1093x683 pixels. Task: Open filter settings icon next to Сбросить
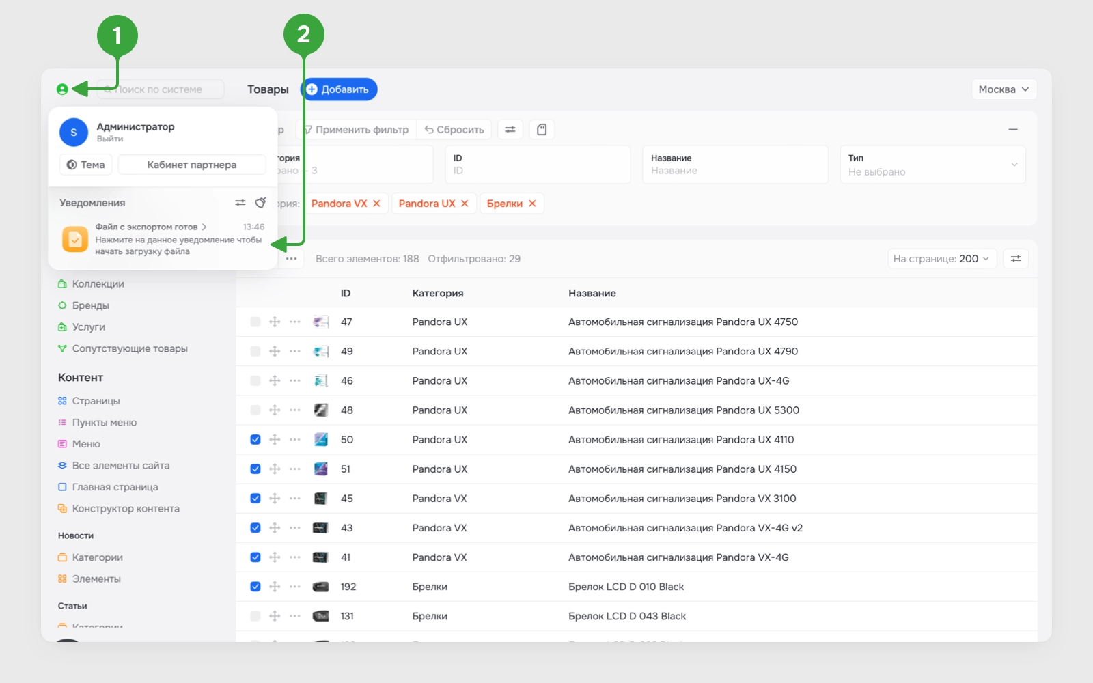(x=510, y=130)
